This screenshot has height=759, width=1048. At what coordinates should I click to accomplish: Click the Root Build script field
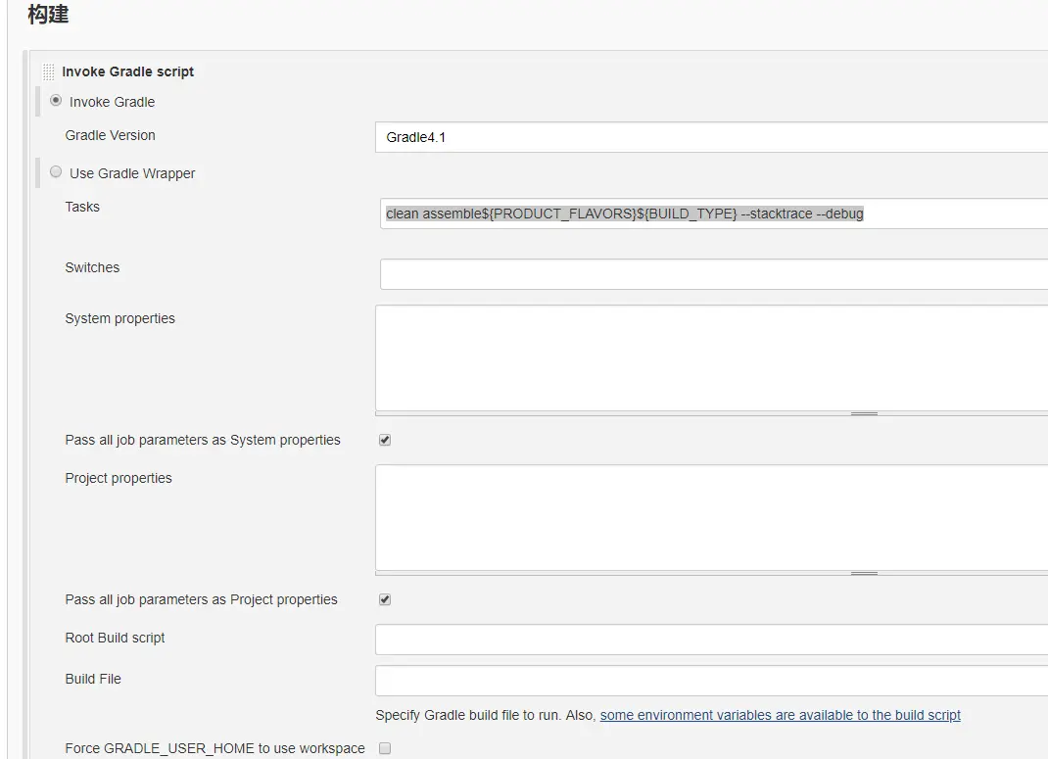[710, 640]
